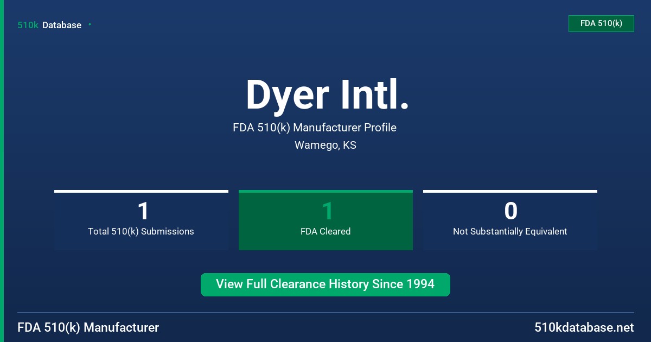Click the FDA 510(k) badge button
This screenshot has width=651, height=342.
coord(601,23)
